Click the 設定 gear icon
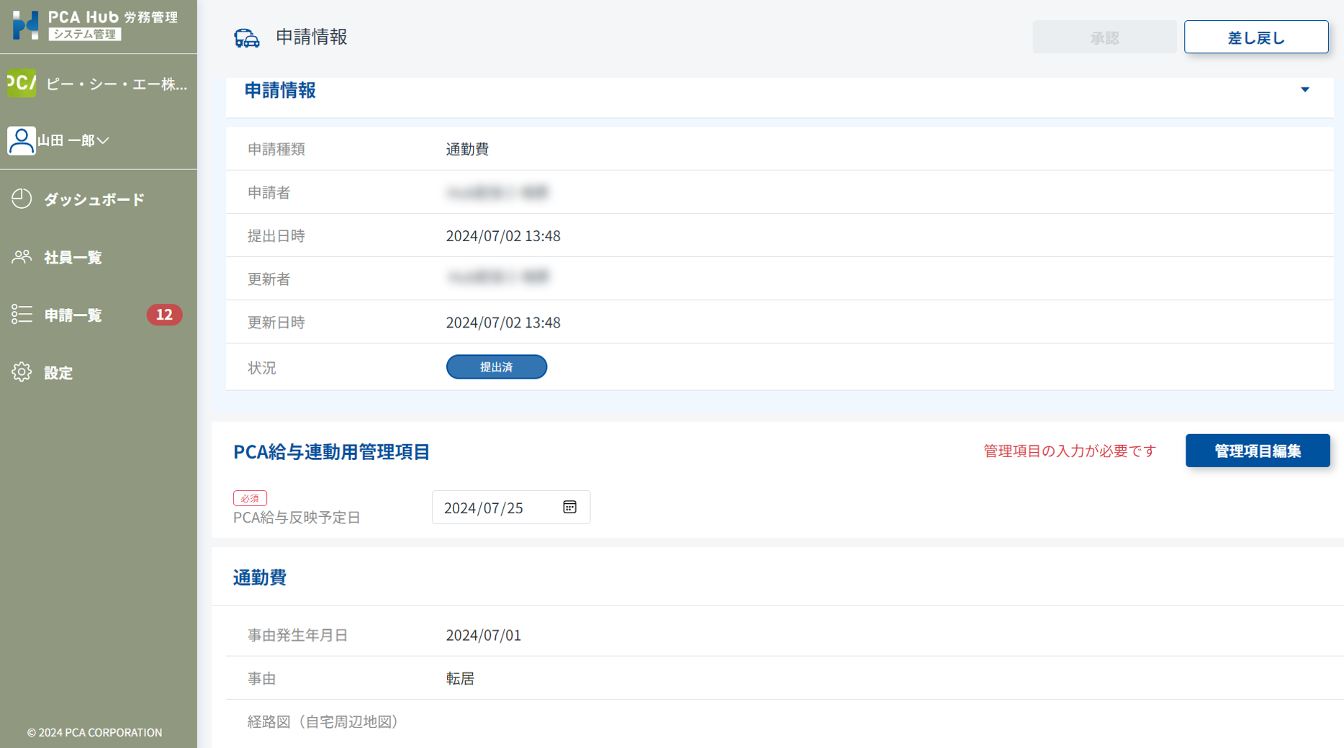1344x748 pixels. click(22, 372)
